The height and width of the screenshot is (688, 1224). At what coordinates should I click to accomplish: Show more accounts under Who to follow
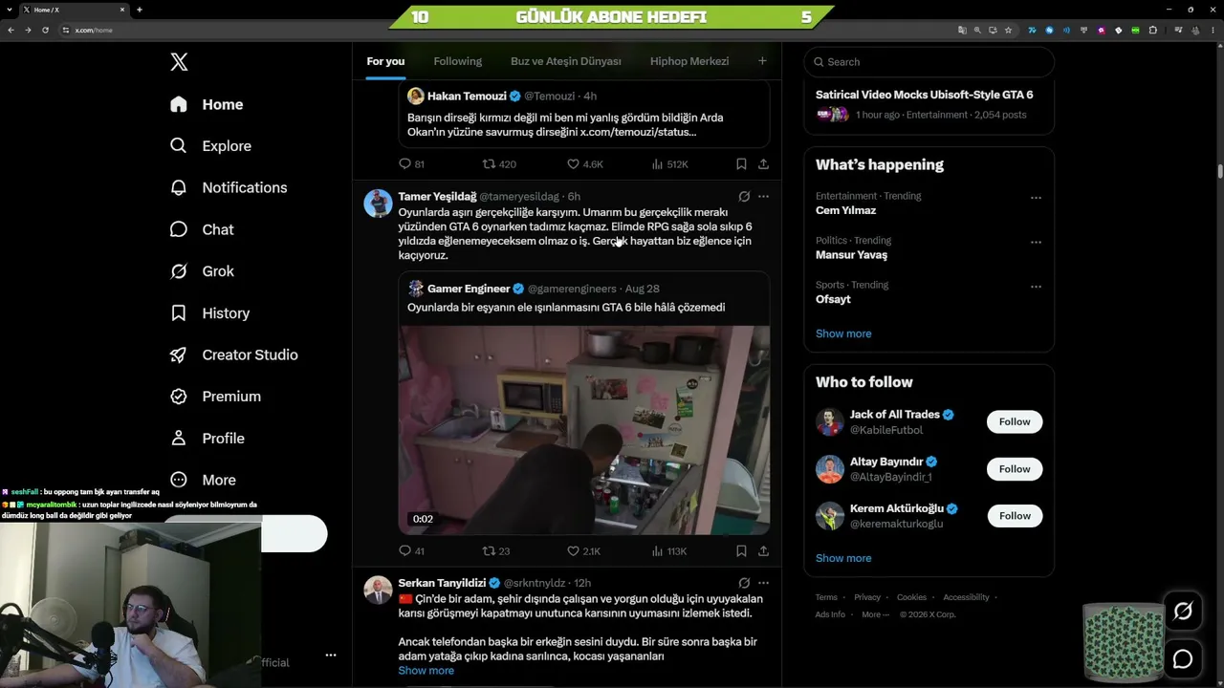pos(843,558)
